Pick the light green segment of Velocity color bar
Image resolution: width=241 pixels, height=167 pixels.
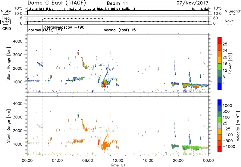tap(220, 120)
